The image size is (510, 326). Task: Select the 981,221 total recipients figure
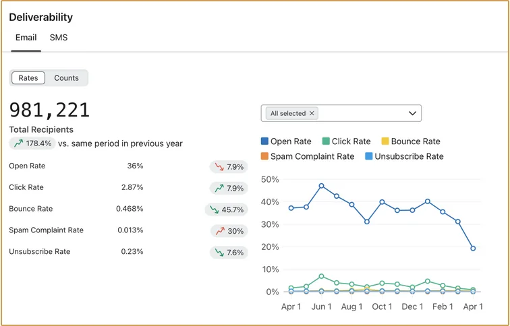tap(49, 110)
